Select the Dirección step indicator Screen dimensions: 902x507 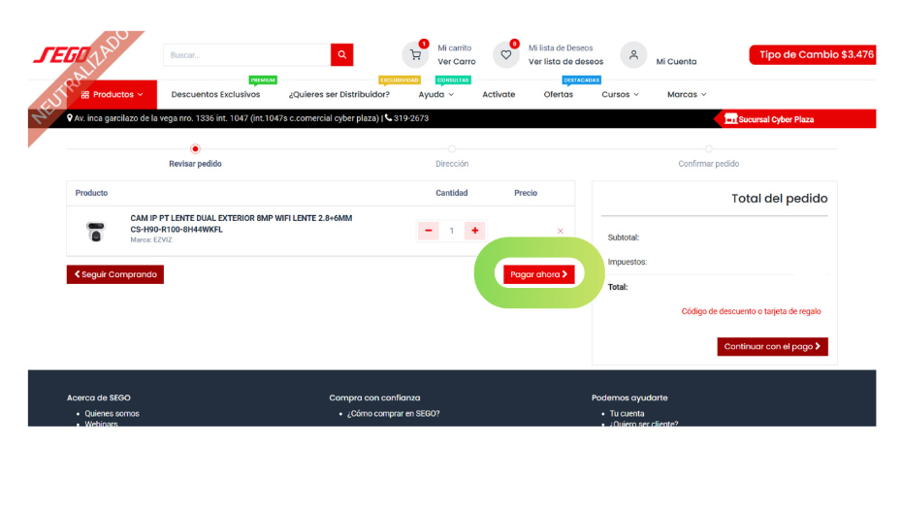pyautogui.click(x=452, y=149)
